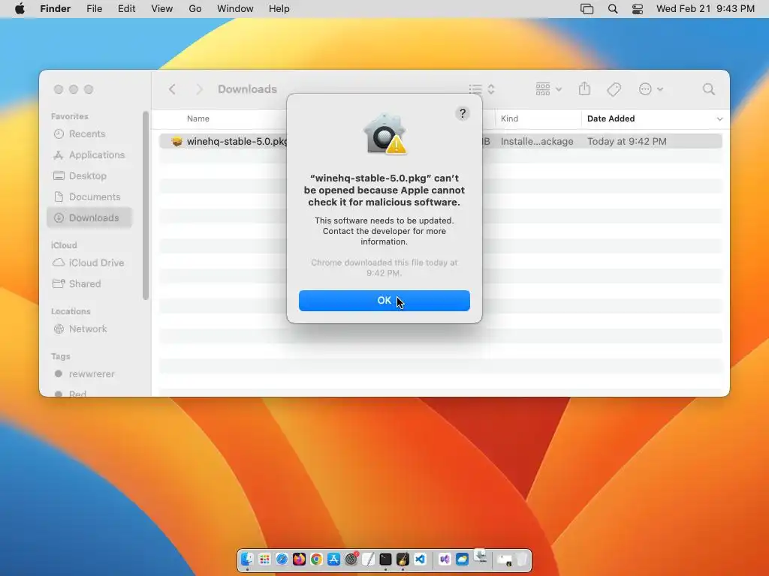Click the Gatekeeper security warning icon
769x576 pixels.
(x=384, y=133)
